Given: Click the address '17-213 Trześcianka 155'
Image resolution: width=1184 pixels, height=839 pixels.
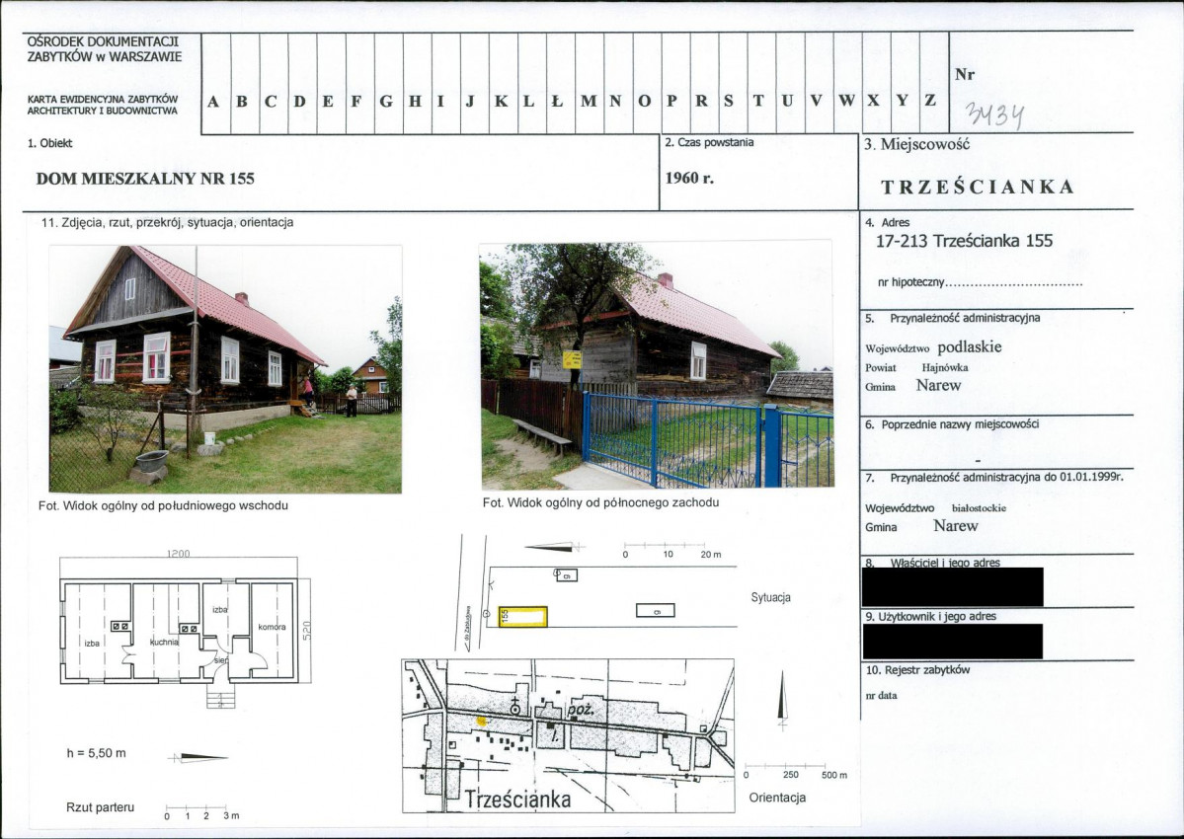Looking at the screenshot, I should tap(964, 240).
